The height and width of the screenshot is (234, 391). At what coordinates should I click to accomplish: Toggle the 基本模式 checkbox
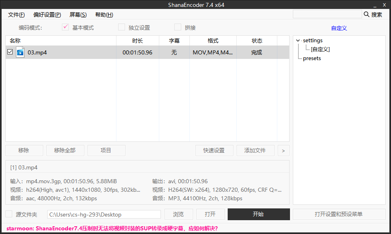coord(65,27)
